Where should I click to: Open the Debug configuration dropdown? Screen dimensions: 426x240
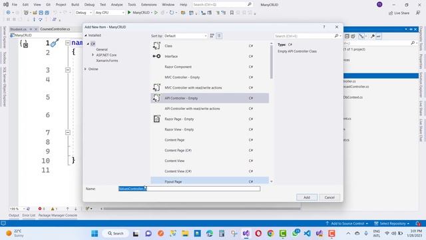pyautogui.click(x=83, y=13)
